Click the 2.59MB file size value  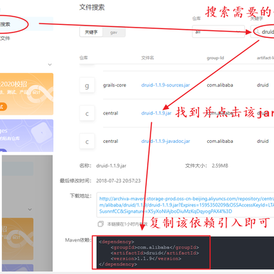click(220, 166)
